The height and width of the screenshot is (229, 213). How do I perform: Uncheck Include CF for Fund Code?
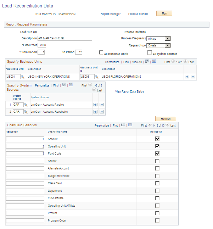tap(157, 153)
